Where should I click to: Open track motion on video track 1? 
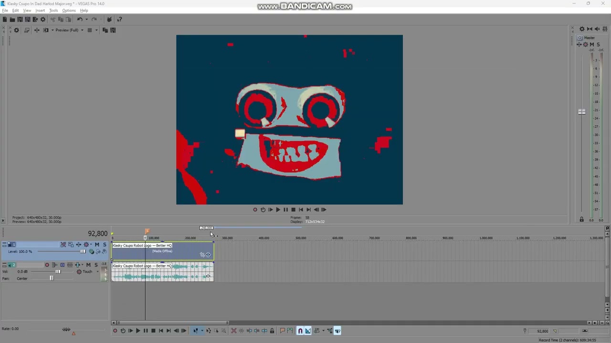[x=71, y=245]
